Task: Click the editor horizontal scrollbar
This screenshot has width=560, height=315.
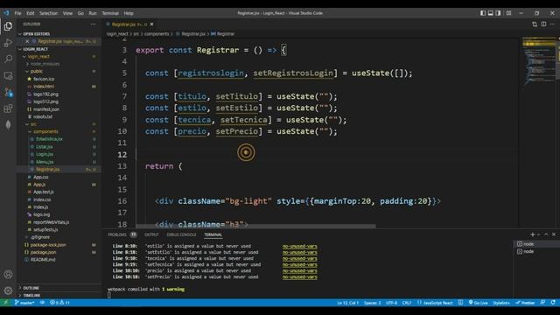Action: (x=255, y=226)
